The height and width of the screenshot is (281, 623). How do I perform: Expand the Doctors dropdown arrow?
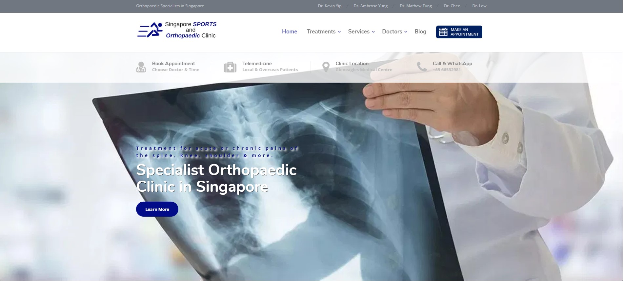tap(406, 32)
